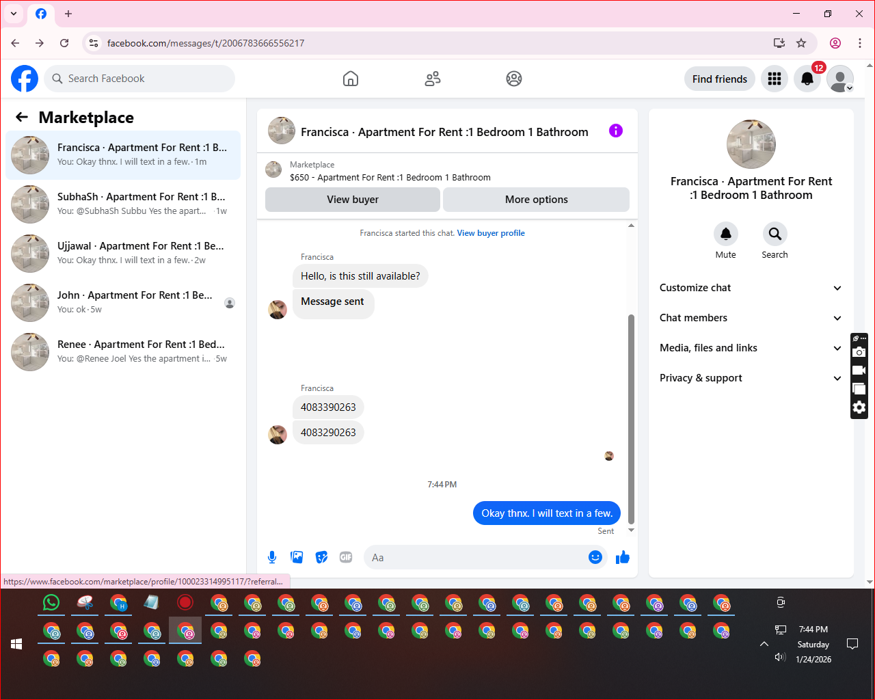
Task: Reload the page in the browser
Action: (x=64, y=43)
